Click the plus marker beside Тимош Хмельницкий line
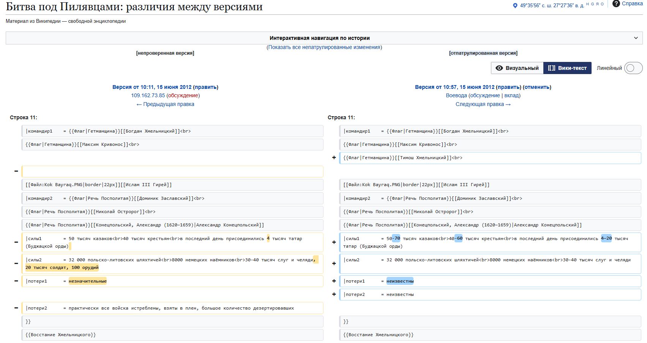This screenshot has height=343, width=647. [334, 158]
